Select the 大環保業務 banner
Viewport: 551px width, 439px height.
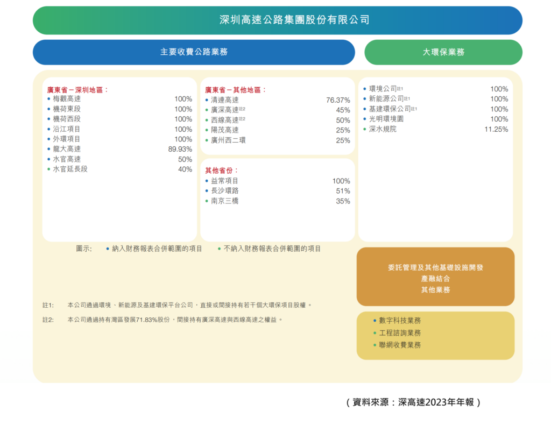pyautogui.click(x=443, y=52)
